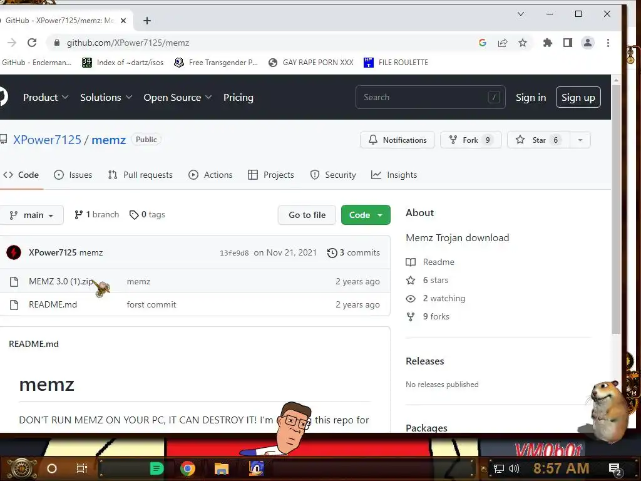The height and width of the screenshot is (481, 641).
Task: Open a new tab with plus button
Action: [x=146, y=21]
